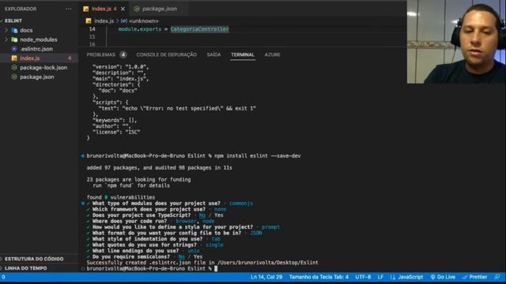The height and width of the screenshot is (284, 506).
Task: Click the package.json tab file icon
Action: [x=137, y=9]
